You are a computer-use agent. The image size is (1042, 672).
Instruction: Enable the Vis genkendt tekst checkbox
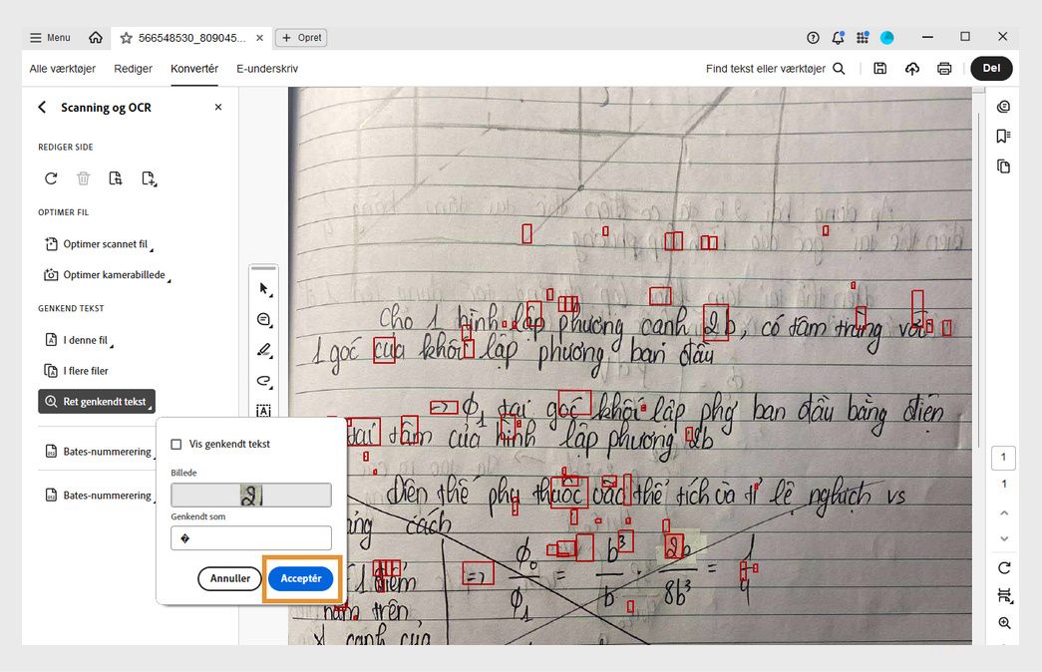pyautogui.click(x=175, y=444)
